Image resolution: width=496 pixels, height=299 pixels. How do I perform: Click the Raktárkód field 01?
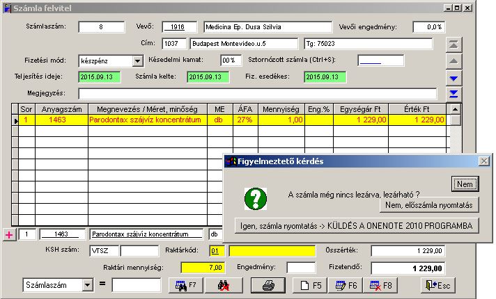click(x=217, y=251)
